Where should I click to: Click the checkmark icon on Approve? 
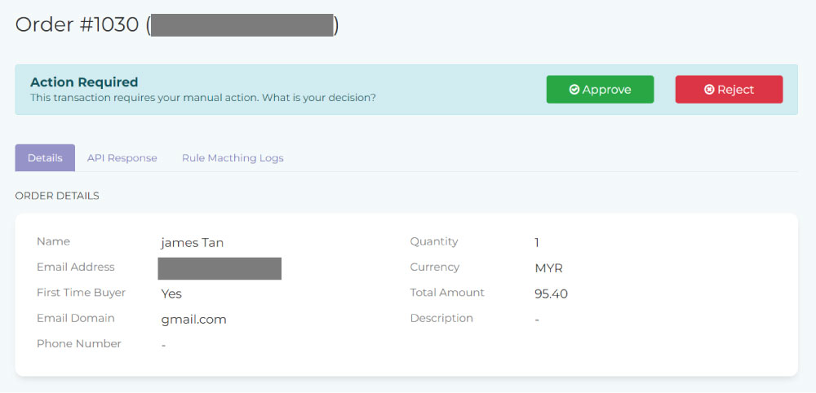pos(574,90)
